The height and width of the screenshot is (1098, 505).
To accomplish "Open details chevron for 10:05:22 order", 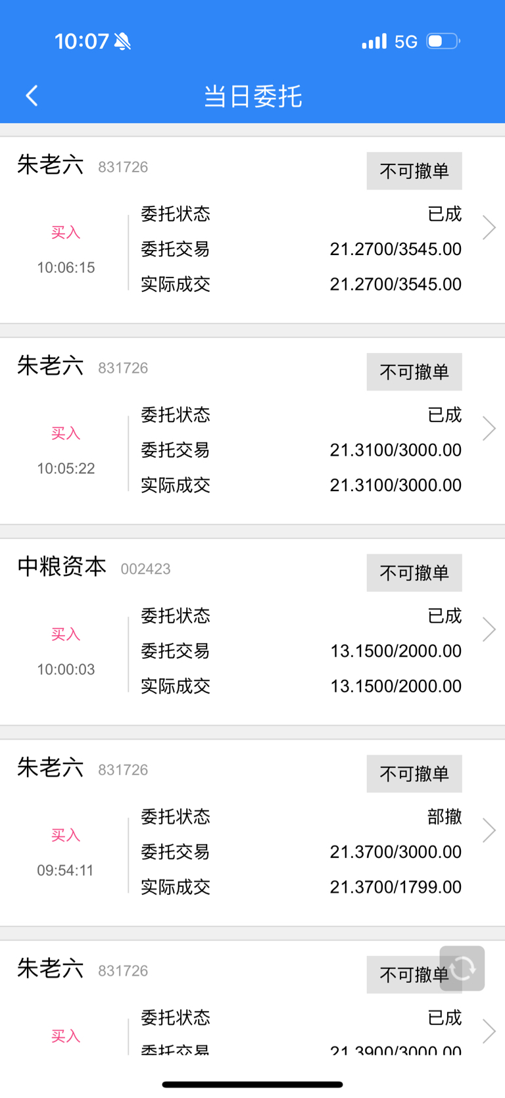I will coord(489,429).
